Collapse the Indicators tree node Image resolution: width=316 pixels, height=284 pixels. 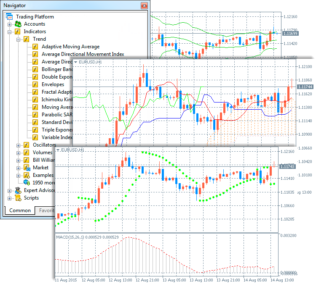(x=10, y=32)
